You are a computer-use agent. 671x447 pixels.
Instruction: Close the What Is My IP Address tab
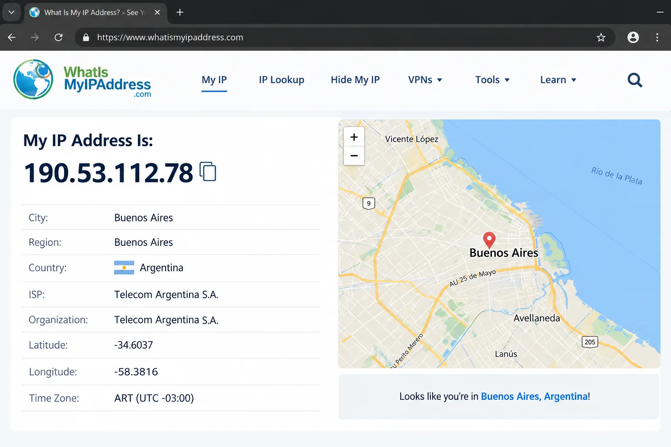click(x=157, y=12)
